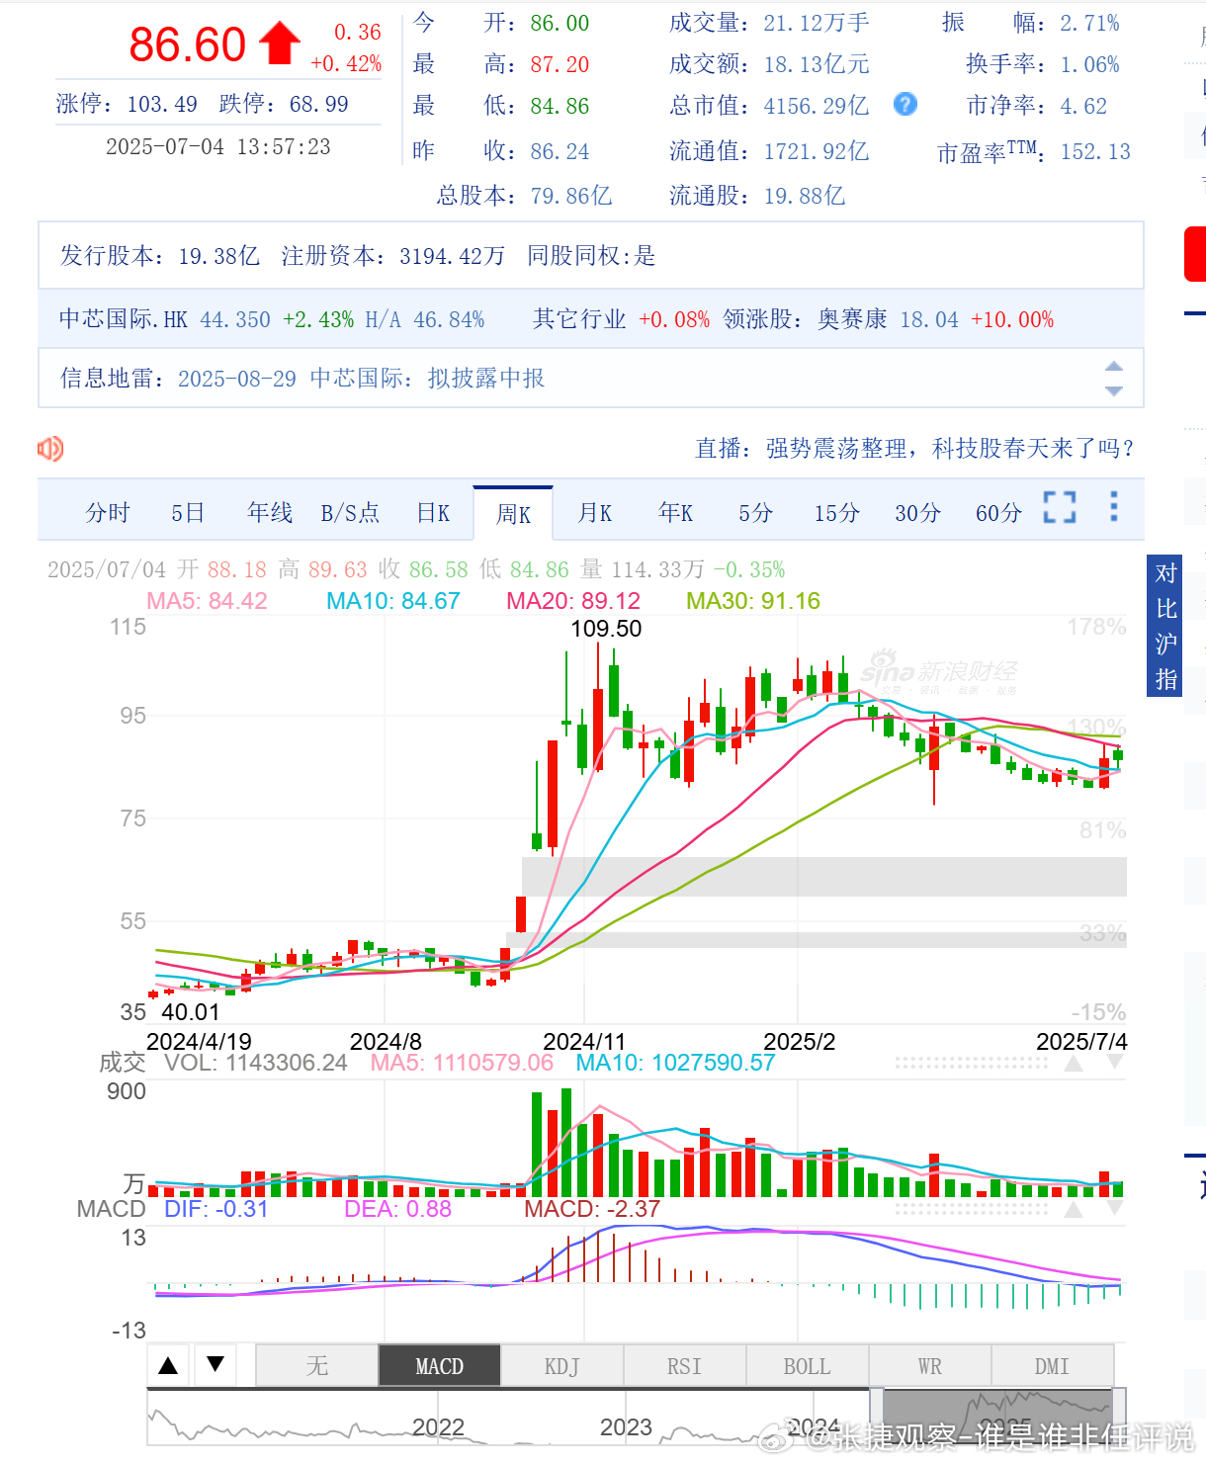Select the 5分 interval tab
This screenshot has width=1206, height=1465.
[756, 513]
